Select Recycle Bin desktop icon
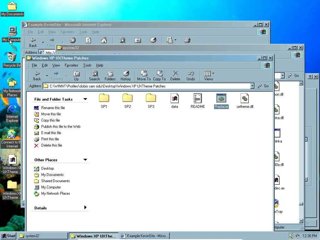The height and width of the screenshot is (240, 320). 12,60
